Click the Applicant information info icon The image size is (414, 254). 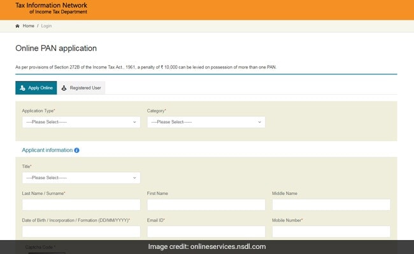(77, 150)
